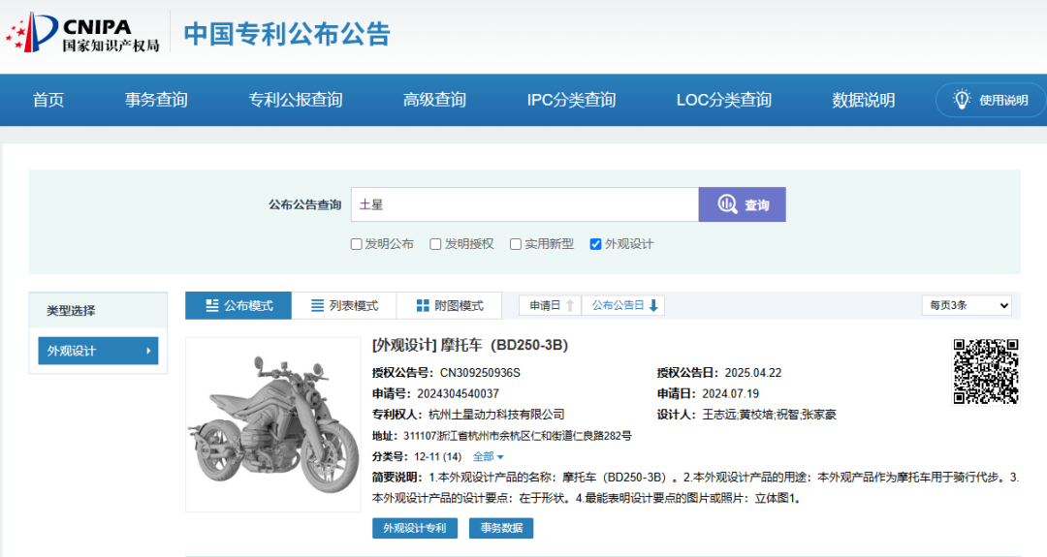This screenshot has width=1047, height=557.
Task: Open the 摩托车 (BD250-3B) result title
Action: coord(470,345)
